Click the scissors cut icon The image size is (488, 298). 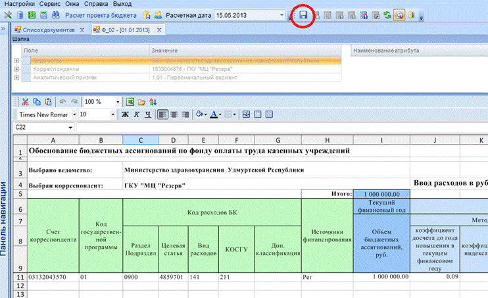pyautogui.click(x=25, y=102)
